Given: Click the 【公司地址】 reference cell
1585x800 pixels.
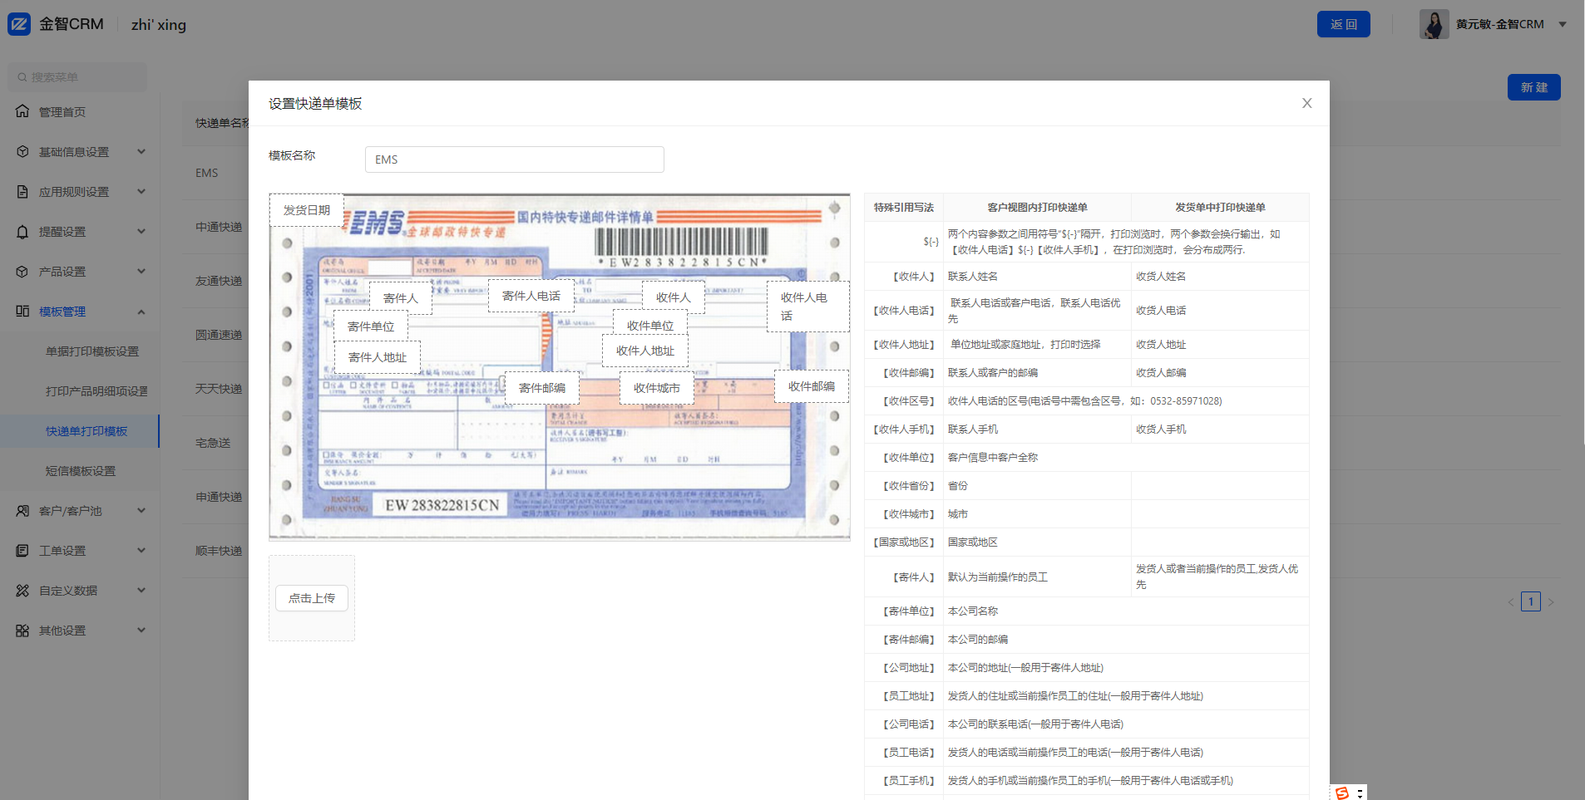Looking at the screenshot, I should [x=904, y=668].
